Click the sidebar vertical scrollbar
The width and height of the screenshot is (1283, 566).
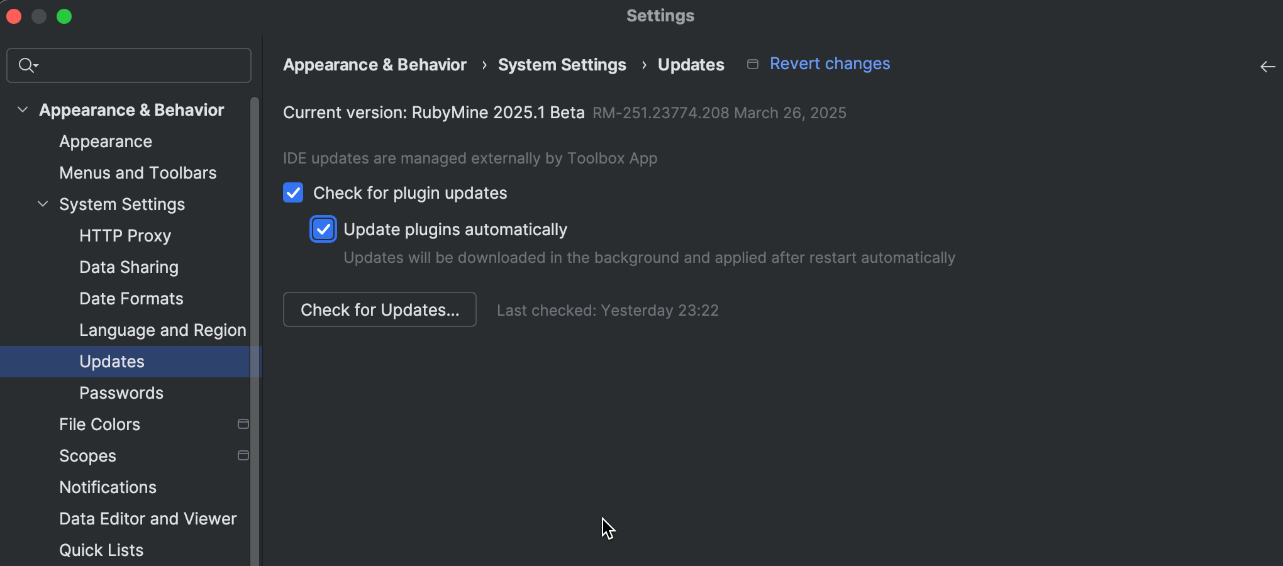coord(254,314)
